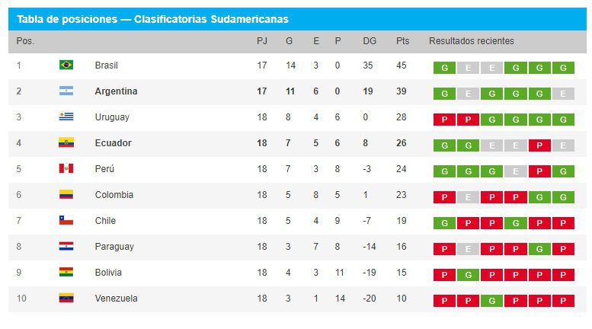Click the PJ column header
The image size is (592, 329).
pyautogui.click(x=262, y=41)
